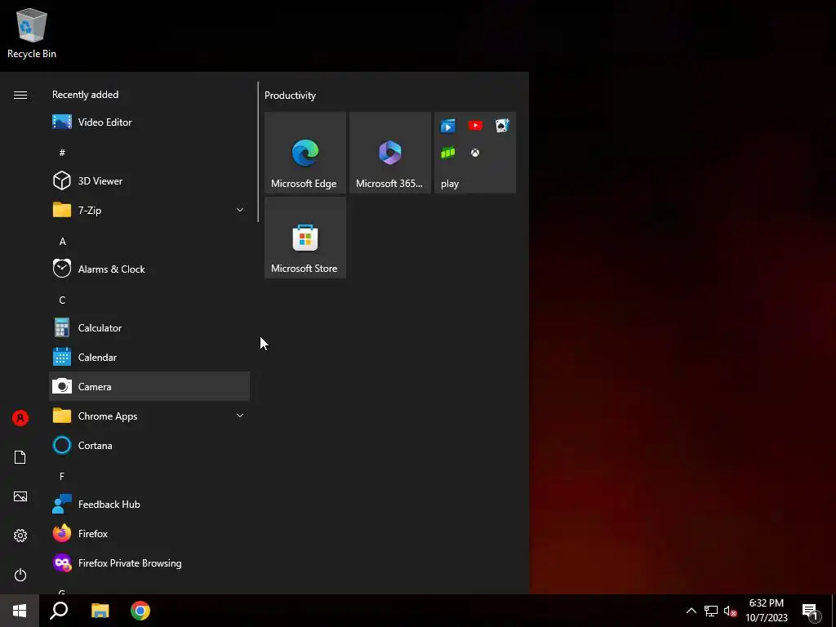The width and height of the screenshot is (836, 627).
Task: Open Settings gear in Start sidebar
Action: pos(20,536)
